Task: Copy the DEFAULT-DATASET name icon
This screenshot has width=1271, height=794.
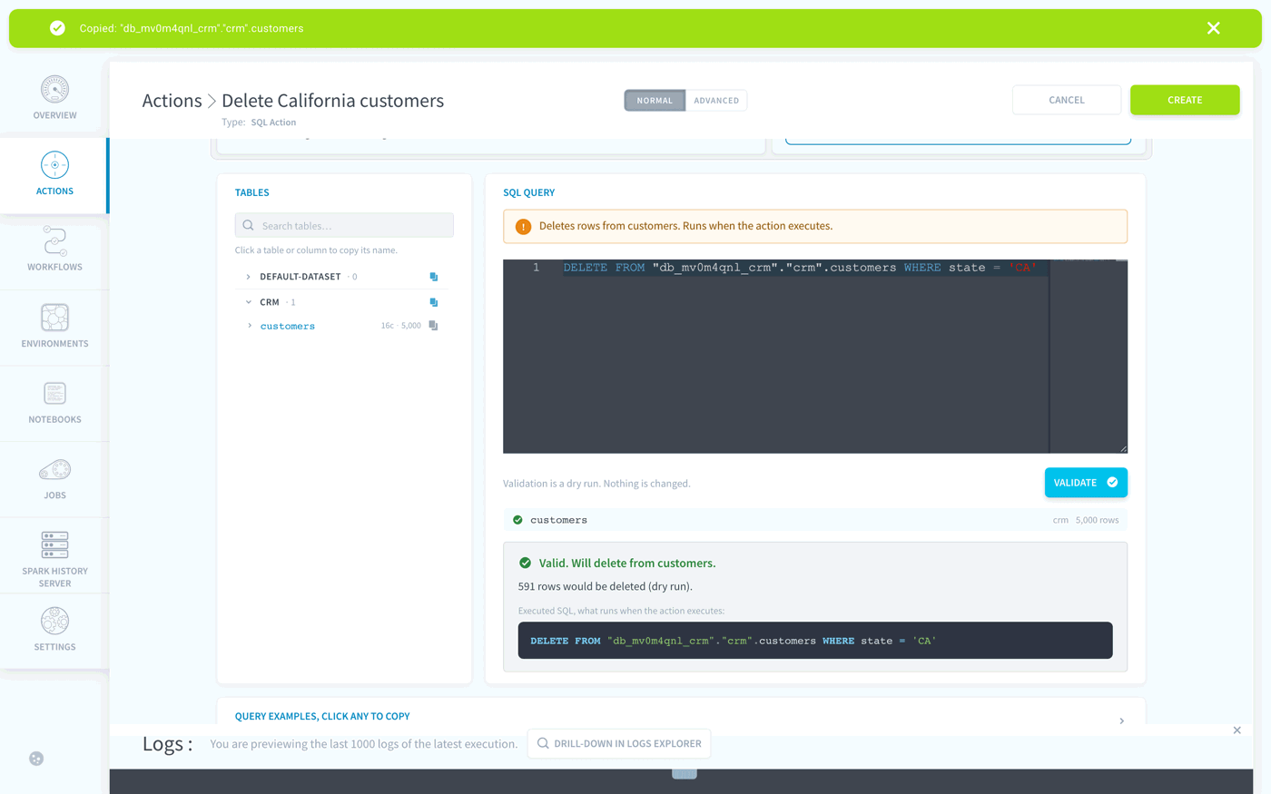Action: [434, 277]
